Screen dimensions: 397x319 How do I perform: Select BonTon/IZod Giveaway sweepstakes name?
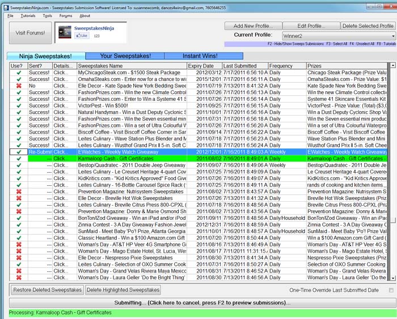[132, 218]
